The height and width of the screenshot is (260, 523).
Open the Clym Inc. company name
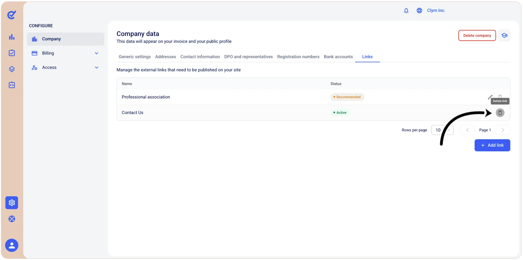click(x=436, y=10)
